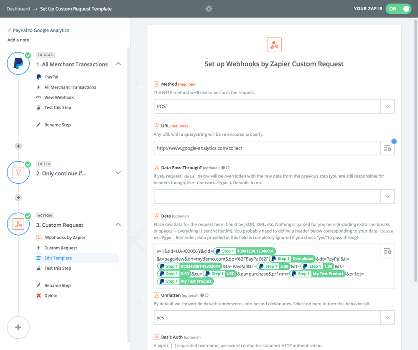Select Edit Template in action step

pyautogui.click(x=76, y=258)
